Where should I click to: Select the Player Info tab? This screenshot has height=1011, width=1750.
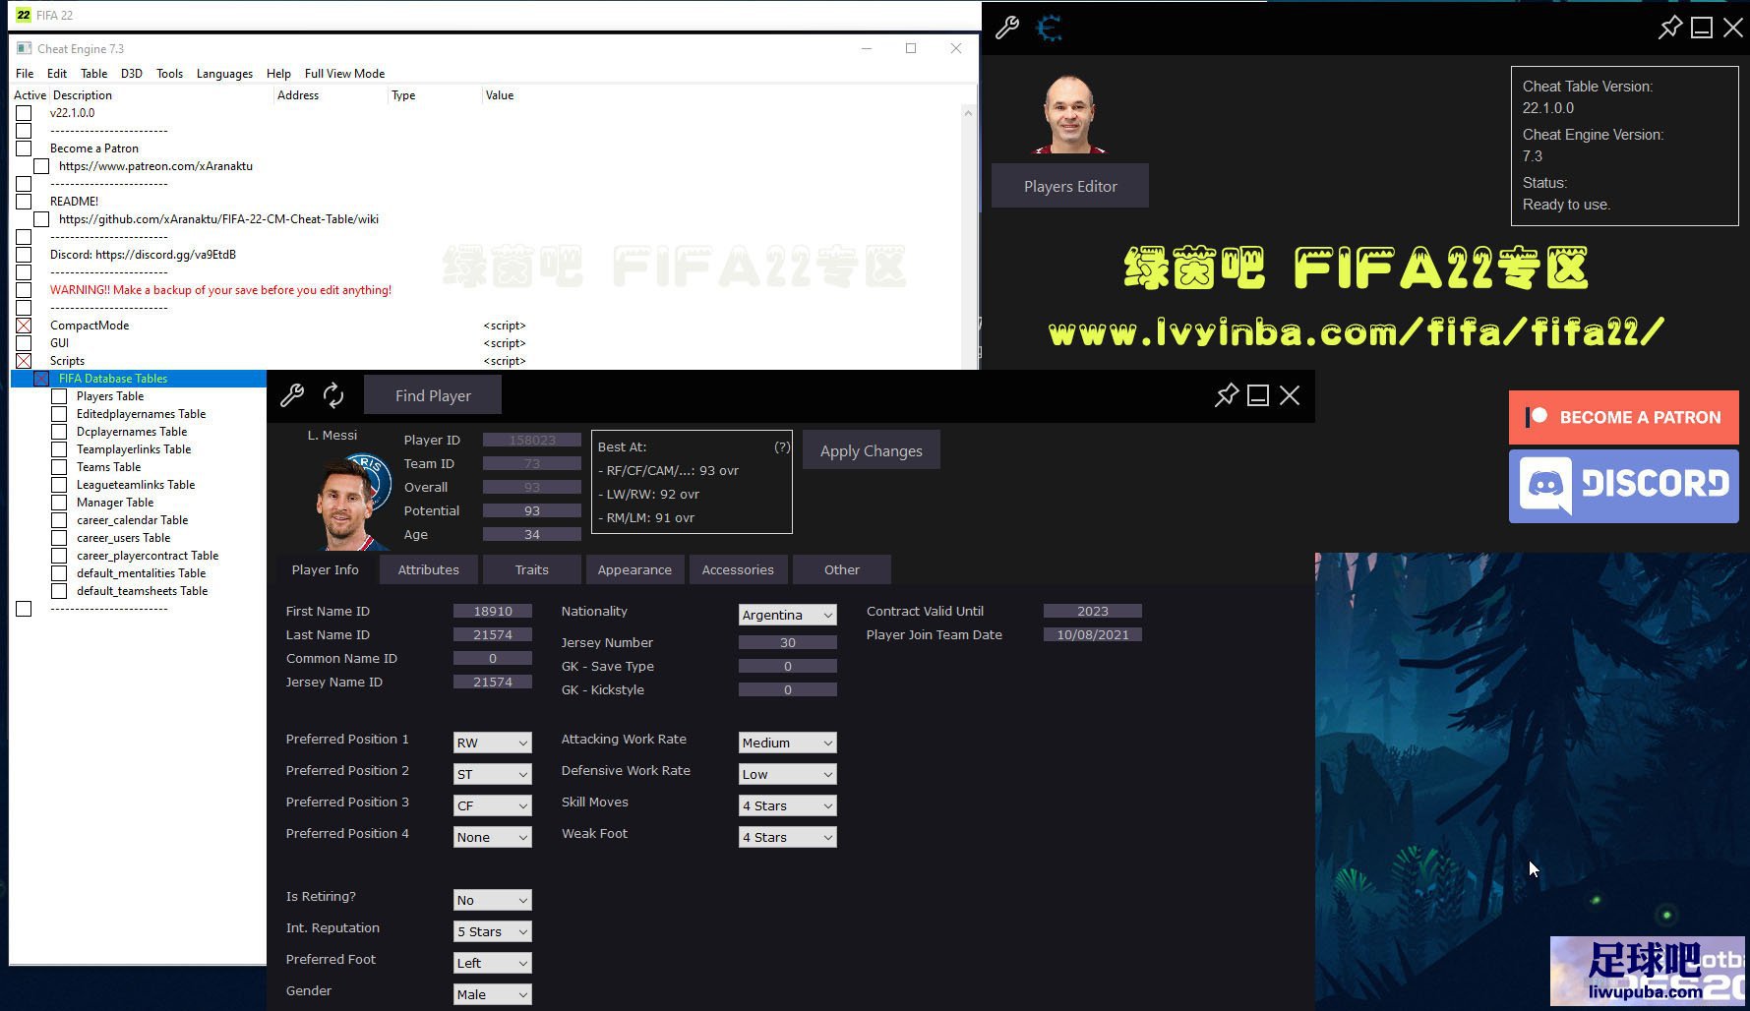coord(325,569)
